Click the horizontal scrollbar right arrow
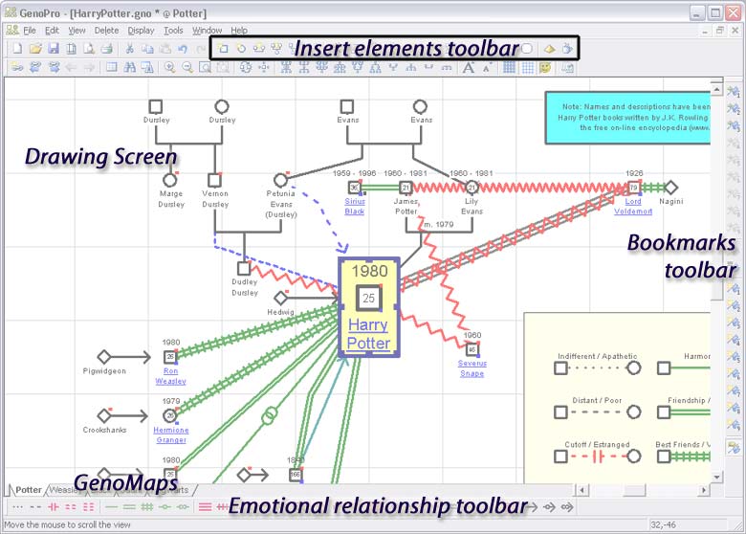Image resolution: width=746 pixels, height=534 pixels. (704, 490)
